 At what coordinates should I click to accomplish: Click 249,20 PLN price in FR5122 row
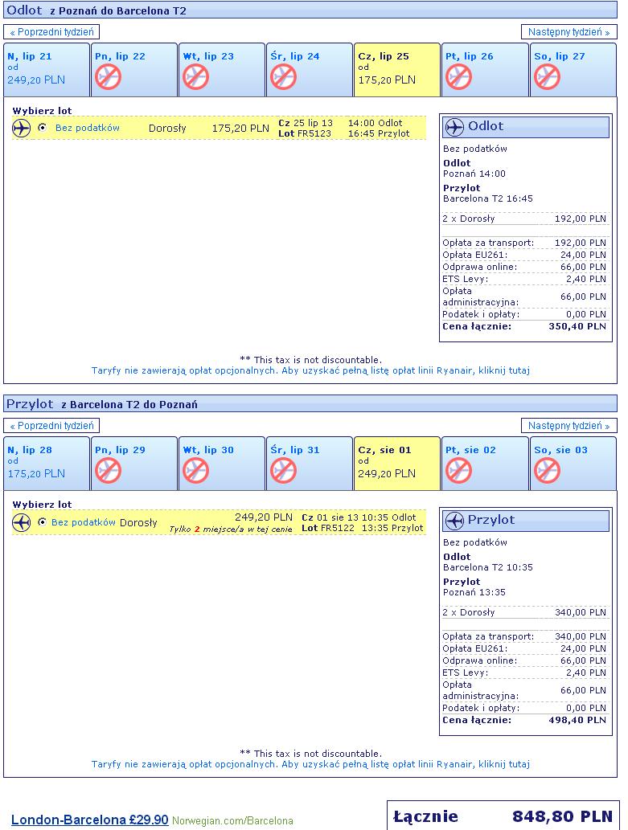click(x=264, y=517)
